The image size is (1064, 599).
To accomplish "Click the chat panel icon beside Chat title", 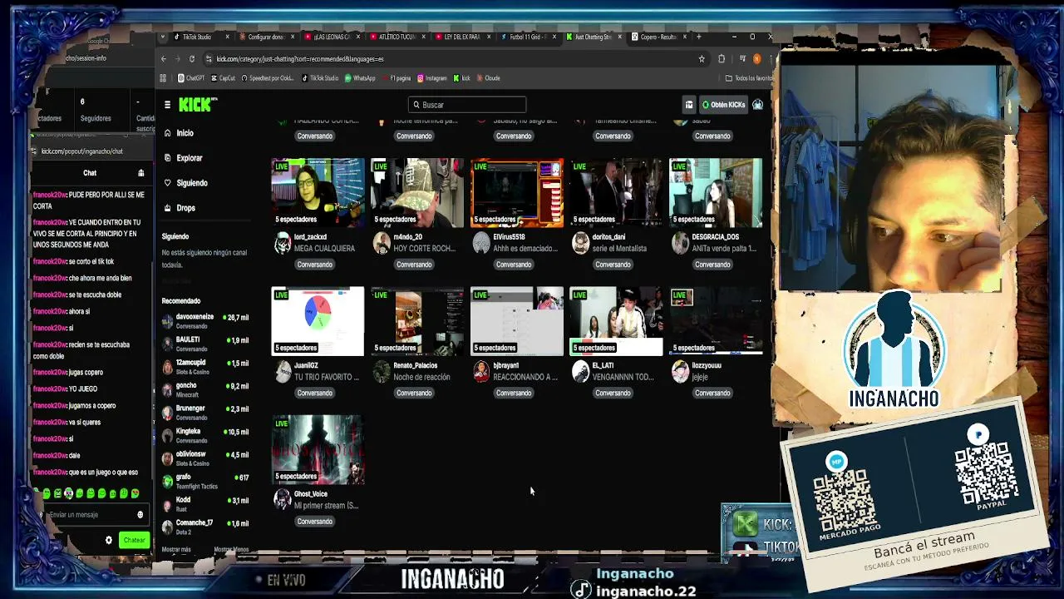I will tap(140, 173).
